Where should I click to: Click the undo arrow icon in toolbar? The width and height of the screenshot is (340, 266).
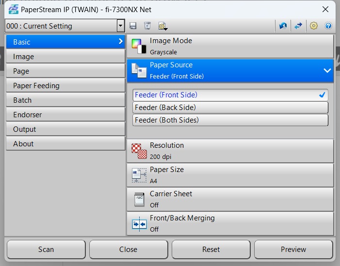click(x=283, y=26)
